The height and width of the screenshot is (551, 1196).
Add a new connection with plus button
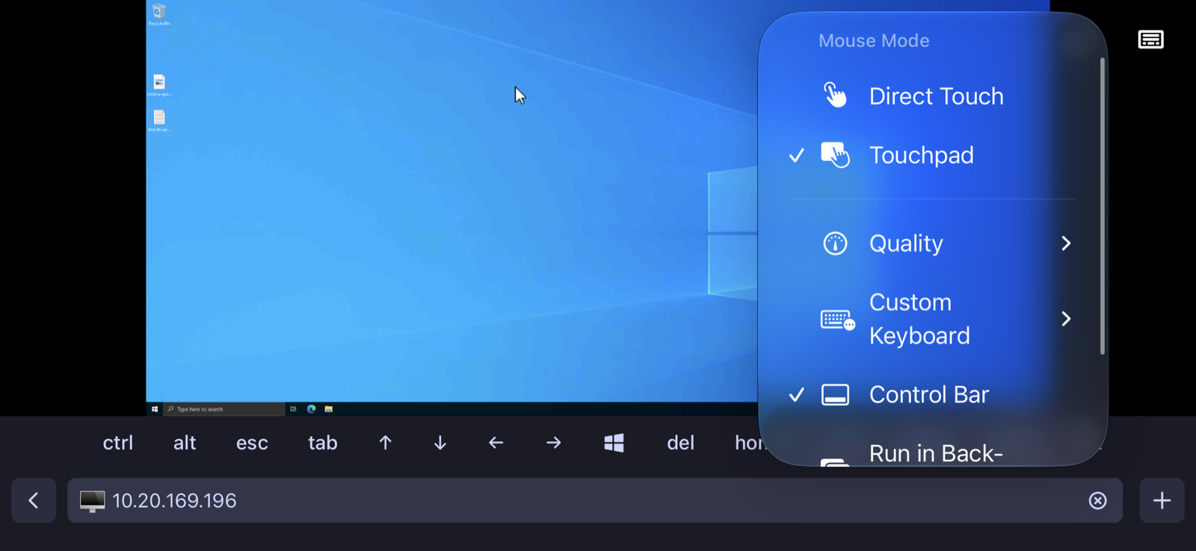click(x=1162, y=500)
